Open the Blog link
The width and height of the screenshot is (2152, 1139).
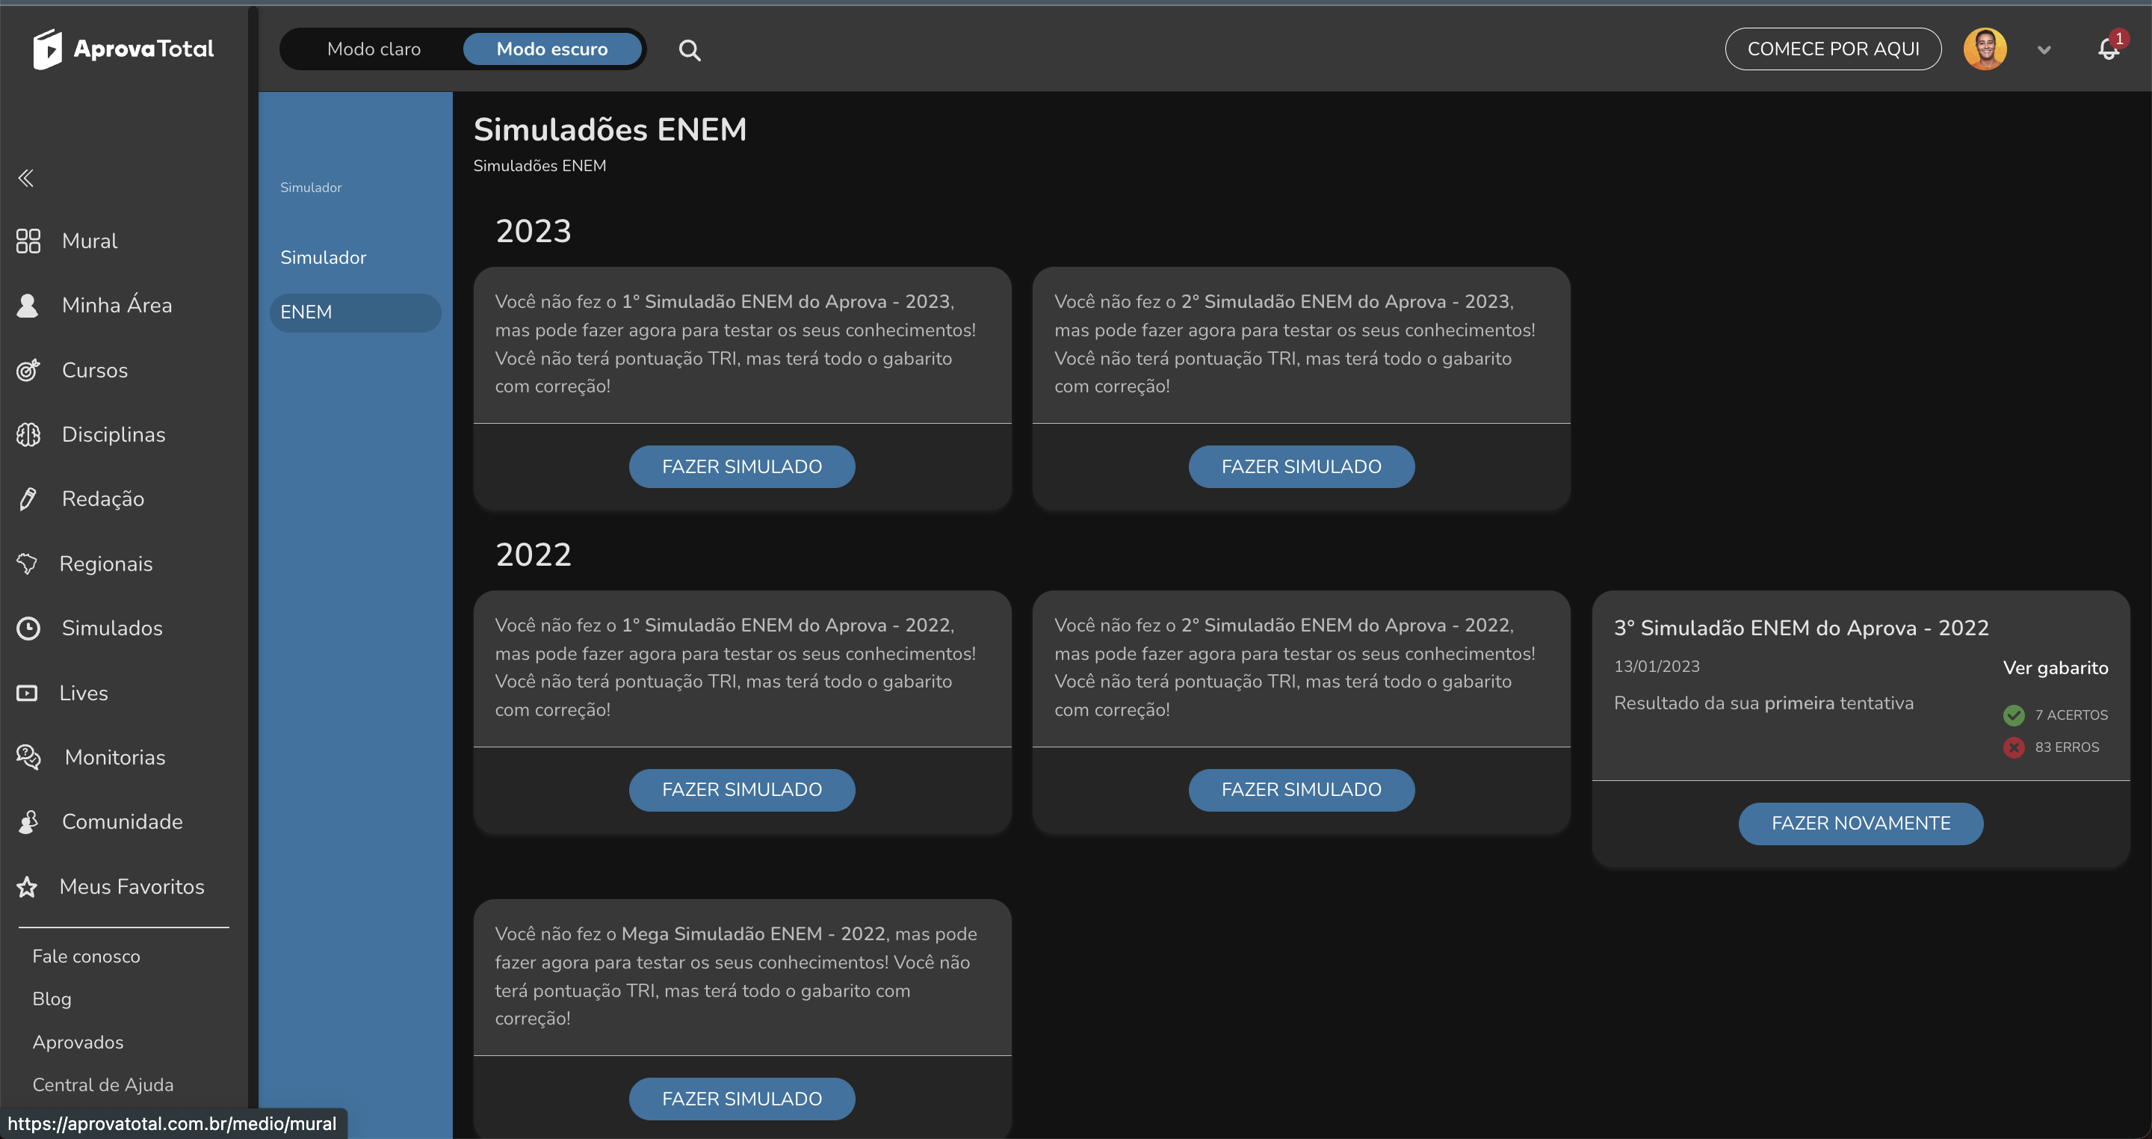[52, 998]
